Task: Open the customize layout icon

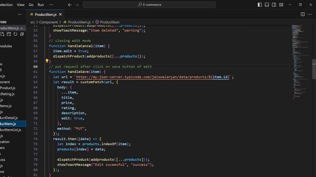Action: (x=281, y=4)
